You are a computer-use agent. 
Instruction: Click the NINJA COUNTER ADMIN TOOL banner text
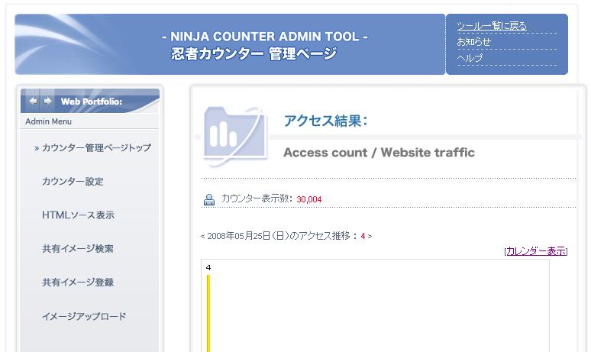pyautogui.click(x=265, y=37)
